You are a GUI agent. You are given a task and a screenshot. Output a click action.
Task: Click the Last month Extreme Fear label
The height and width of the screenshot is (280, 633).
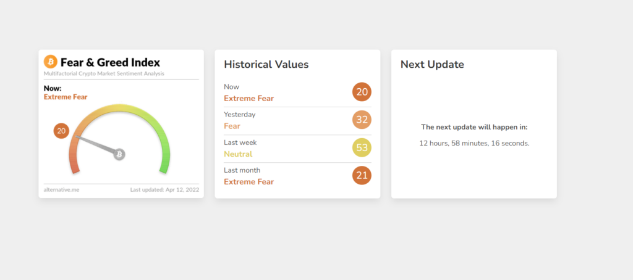click(x=249, y=181)
